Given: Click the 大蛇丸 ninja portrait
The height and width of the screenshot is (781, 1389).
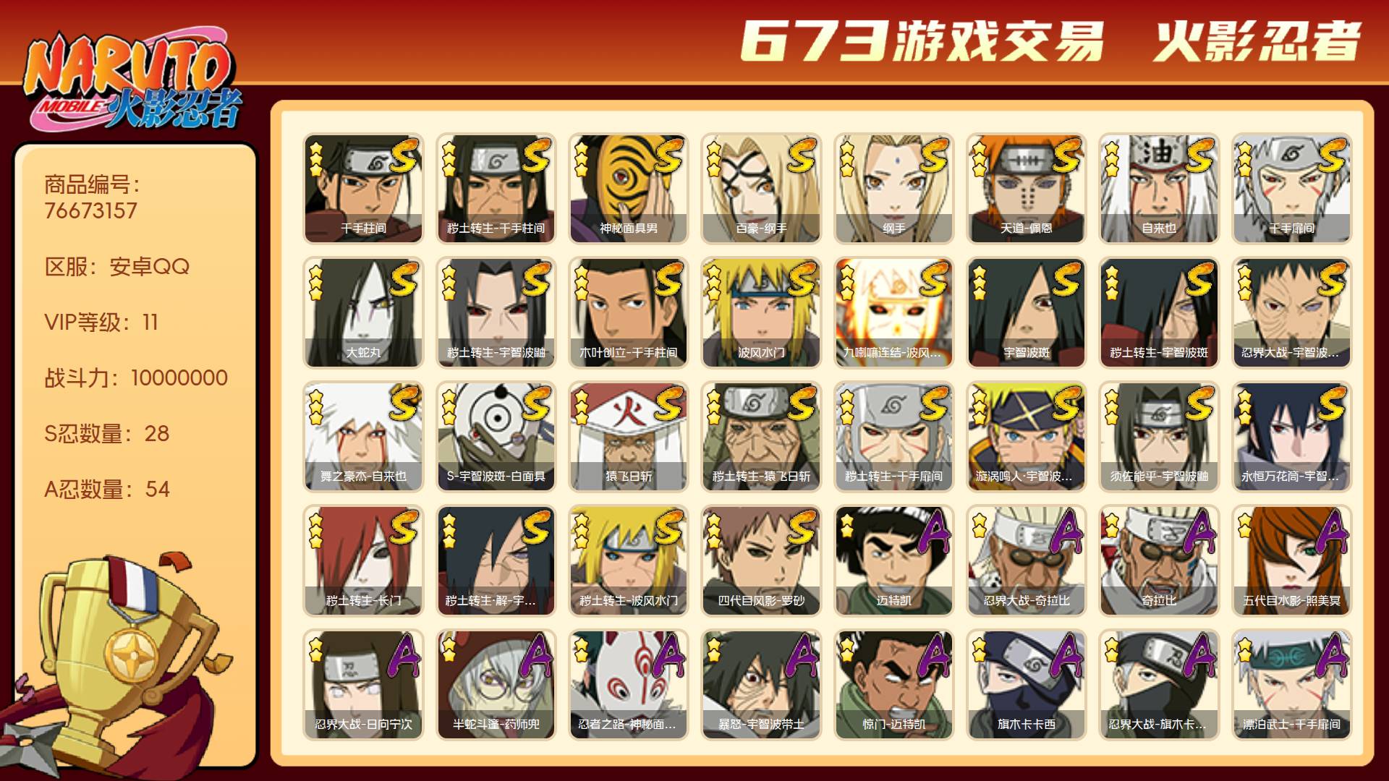Looking at the screenshot, I should pos(363,313).
